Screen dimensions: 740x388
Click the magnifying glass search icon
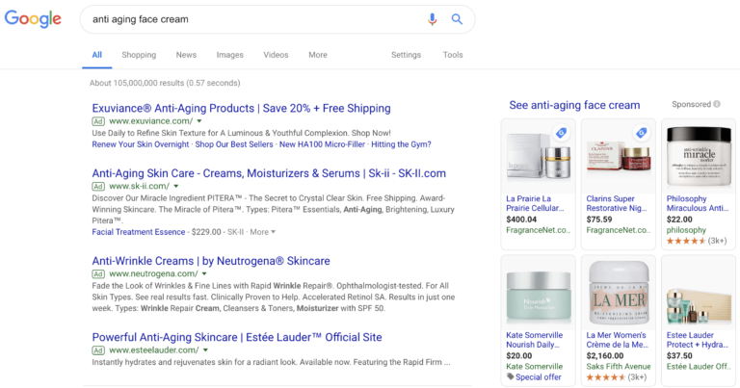(457, 19)
